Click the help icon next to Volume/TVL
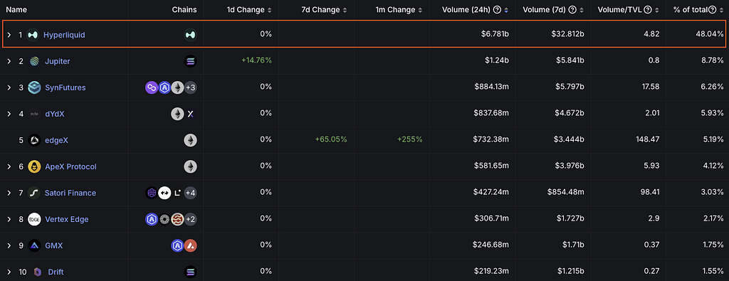This screenshot has width=729, height=281. [648, 10]
